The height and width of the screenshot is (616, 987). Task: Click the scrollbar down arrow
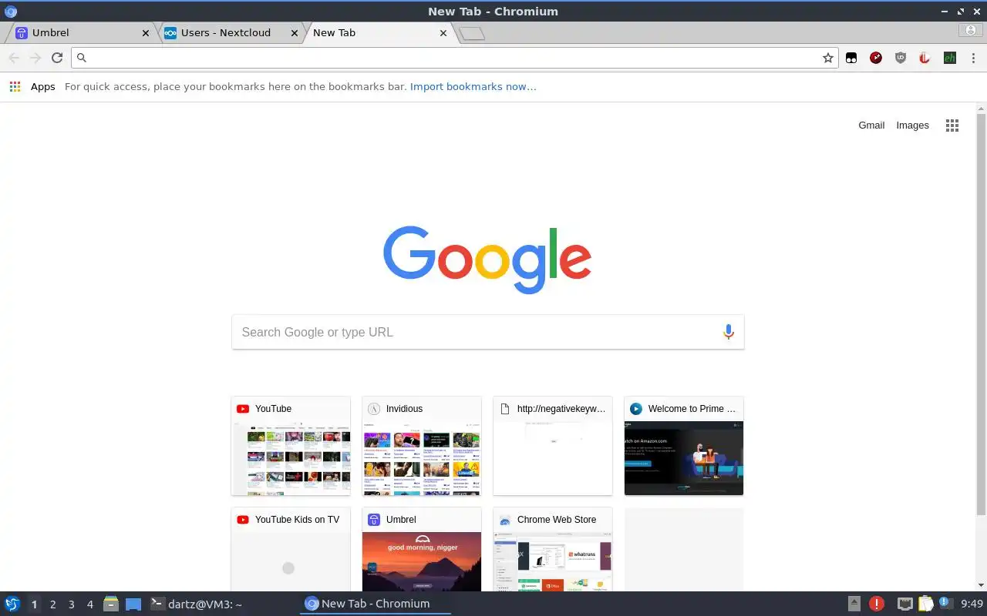click(981, 585)
